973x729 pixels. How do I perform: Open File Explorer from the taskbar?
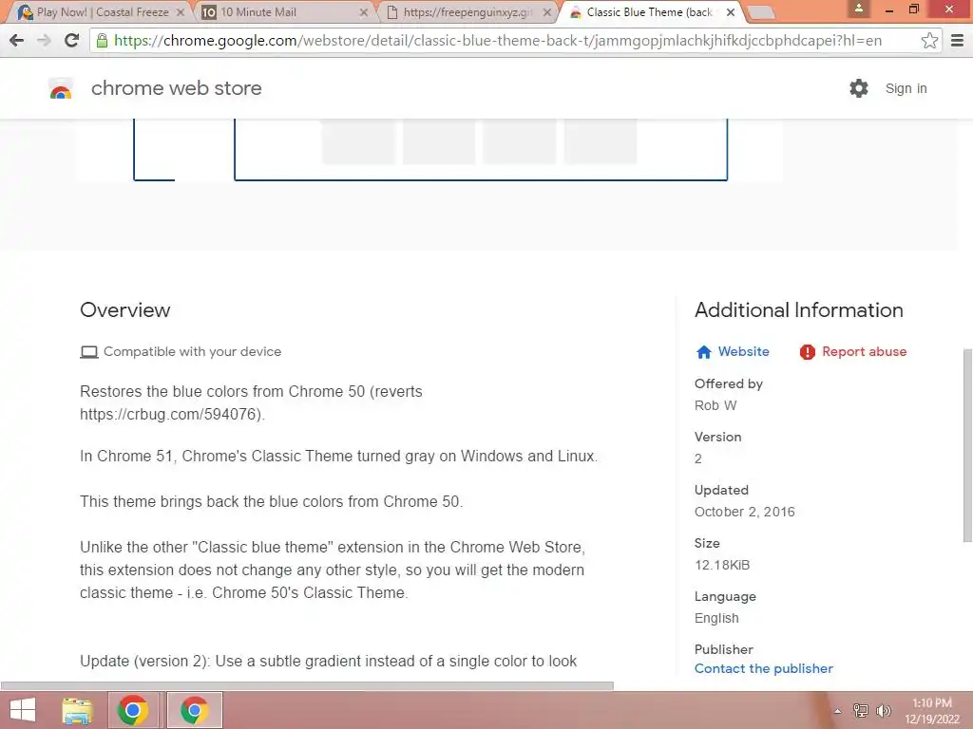(x=77, y=710)
